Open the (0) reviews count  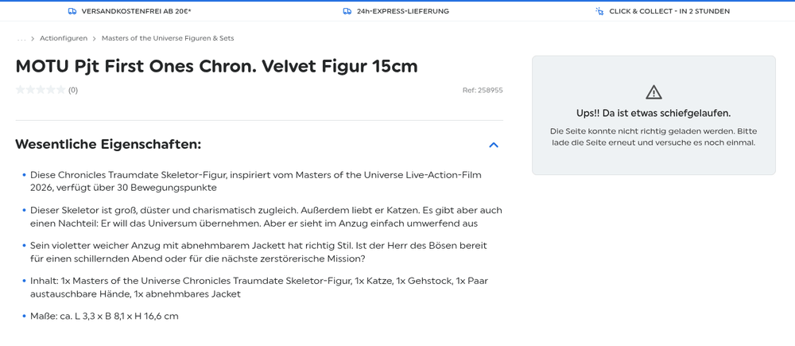[x=73, y=91]
